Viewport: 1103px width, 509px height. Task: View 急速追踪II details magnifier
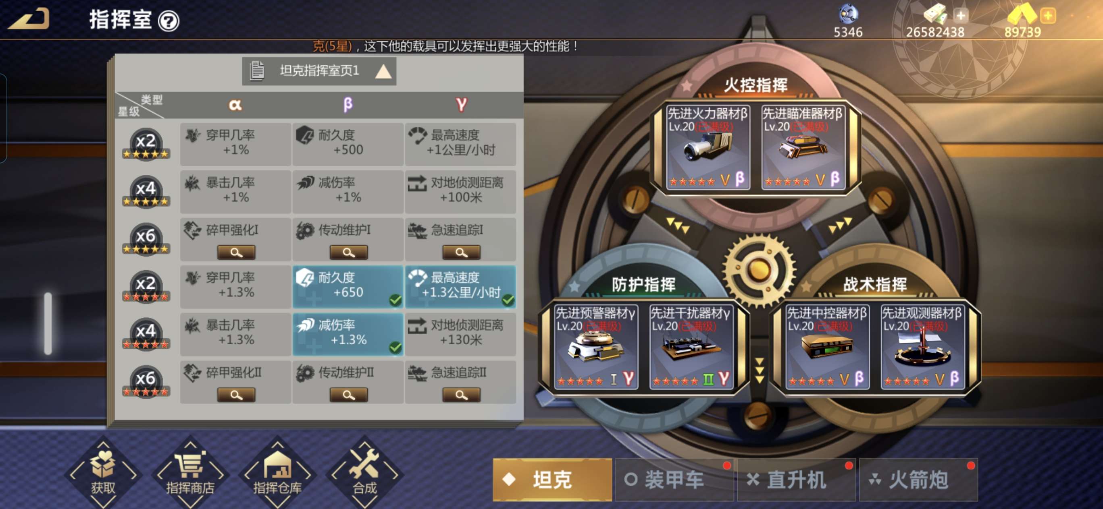(x=461, y=395)
